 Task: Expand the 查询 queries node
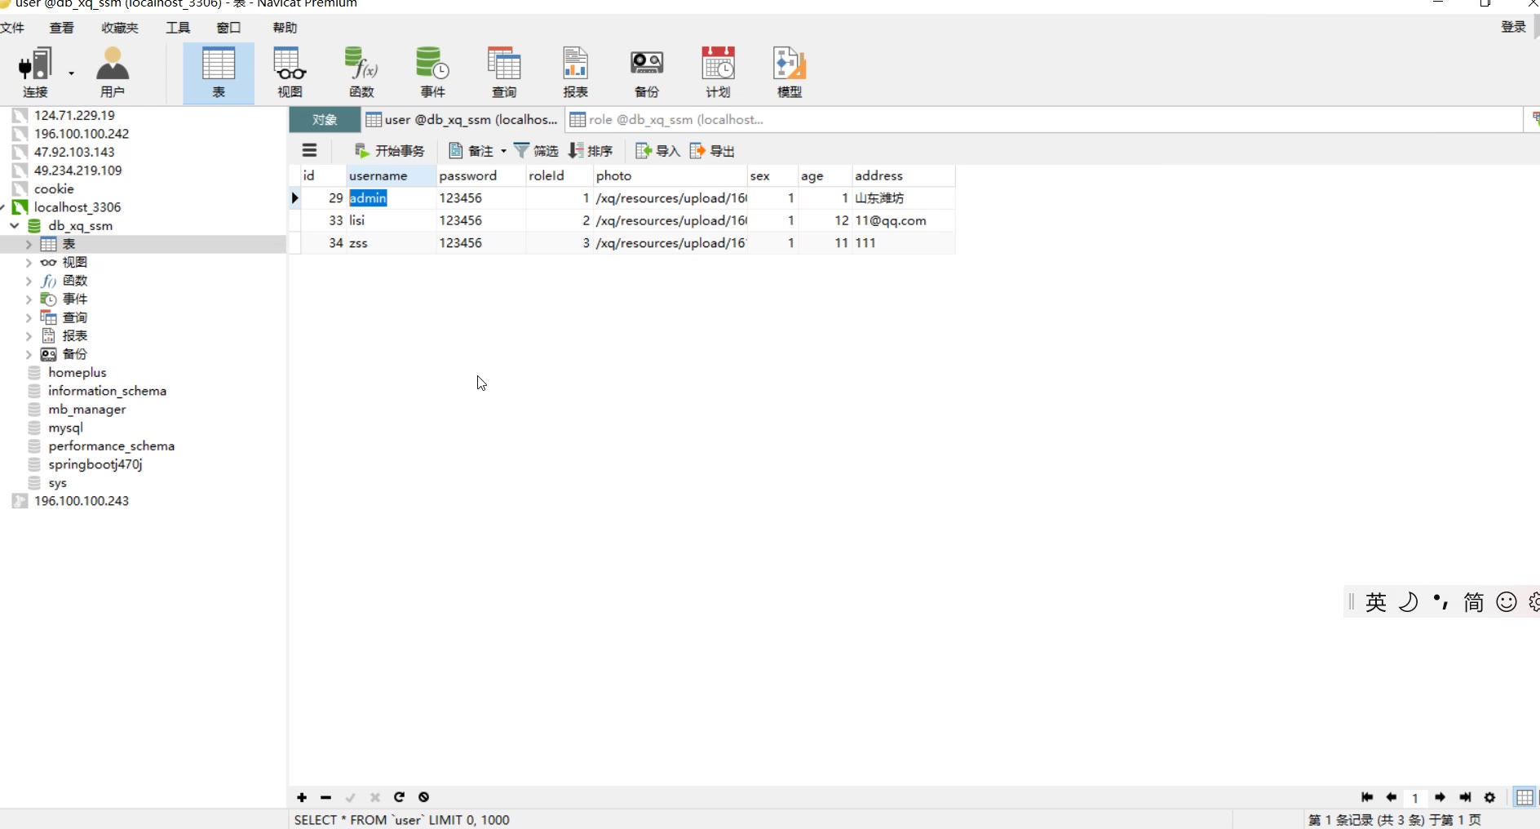click(29, 317)
